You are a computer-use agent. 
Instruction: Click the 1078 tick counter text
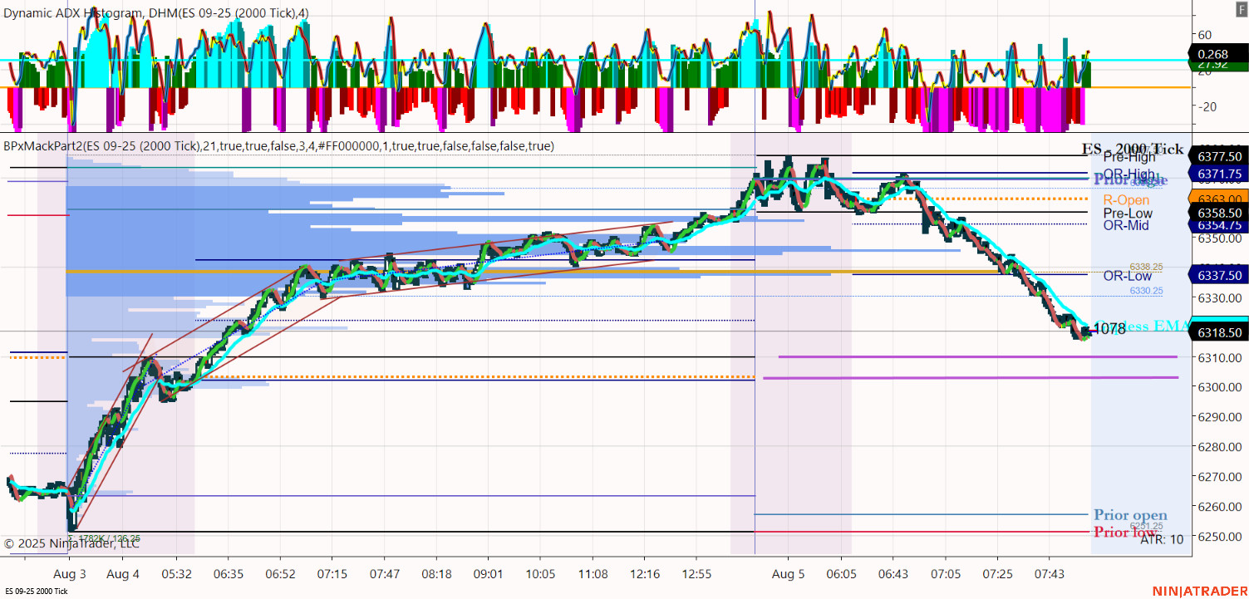[1109, 330]
